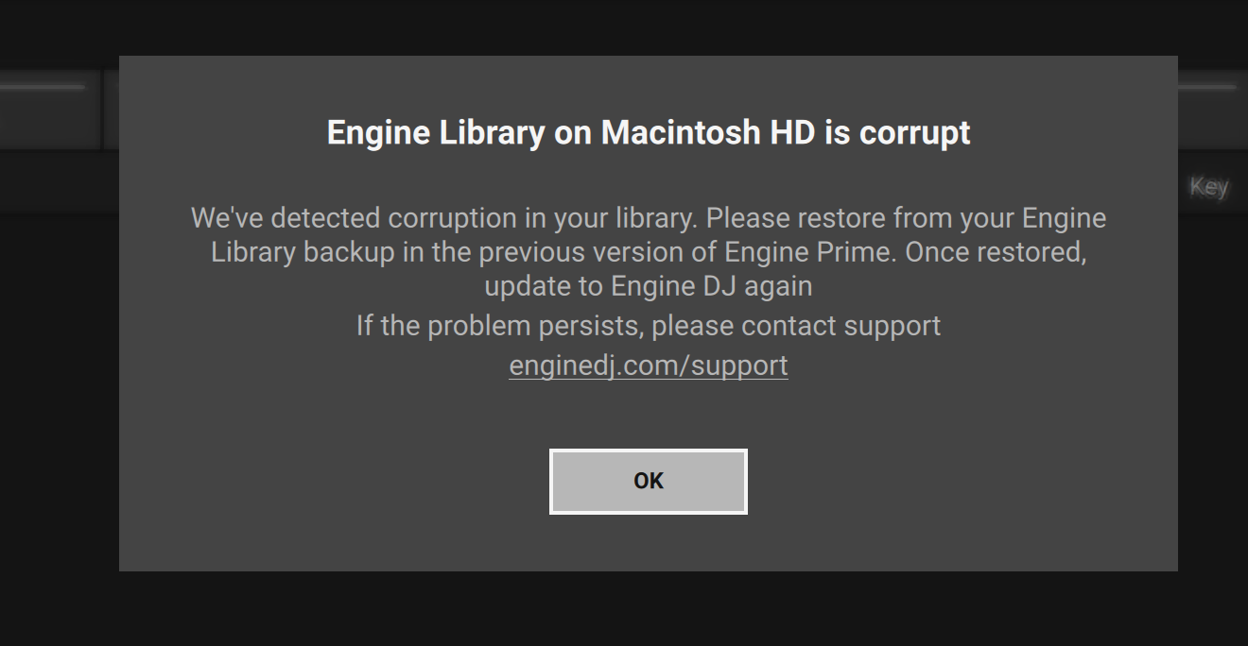Click the dark background beneath the dialog

pyautogui.click(x=649, y=609)
